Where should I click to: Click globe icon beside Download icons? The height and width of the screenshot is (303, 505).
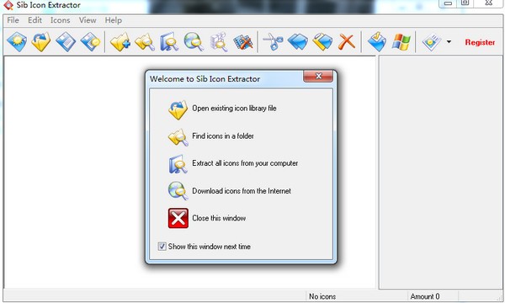178,191
